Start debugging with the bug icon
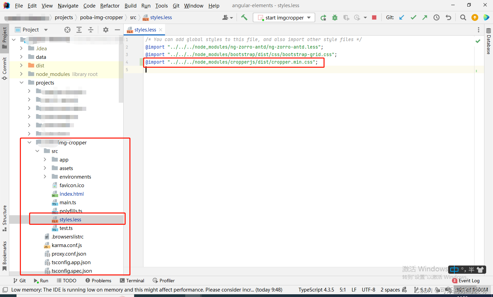493x297 pixels. (x=335, y=17)
